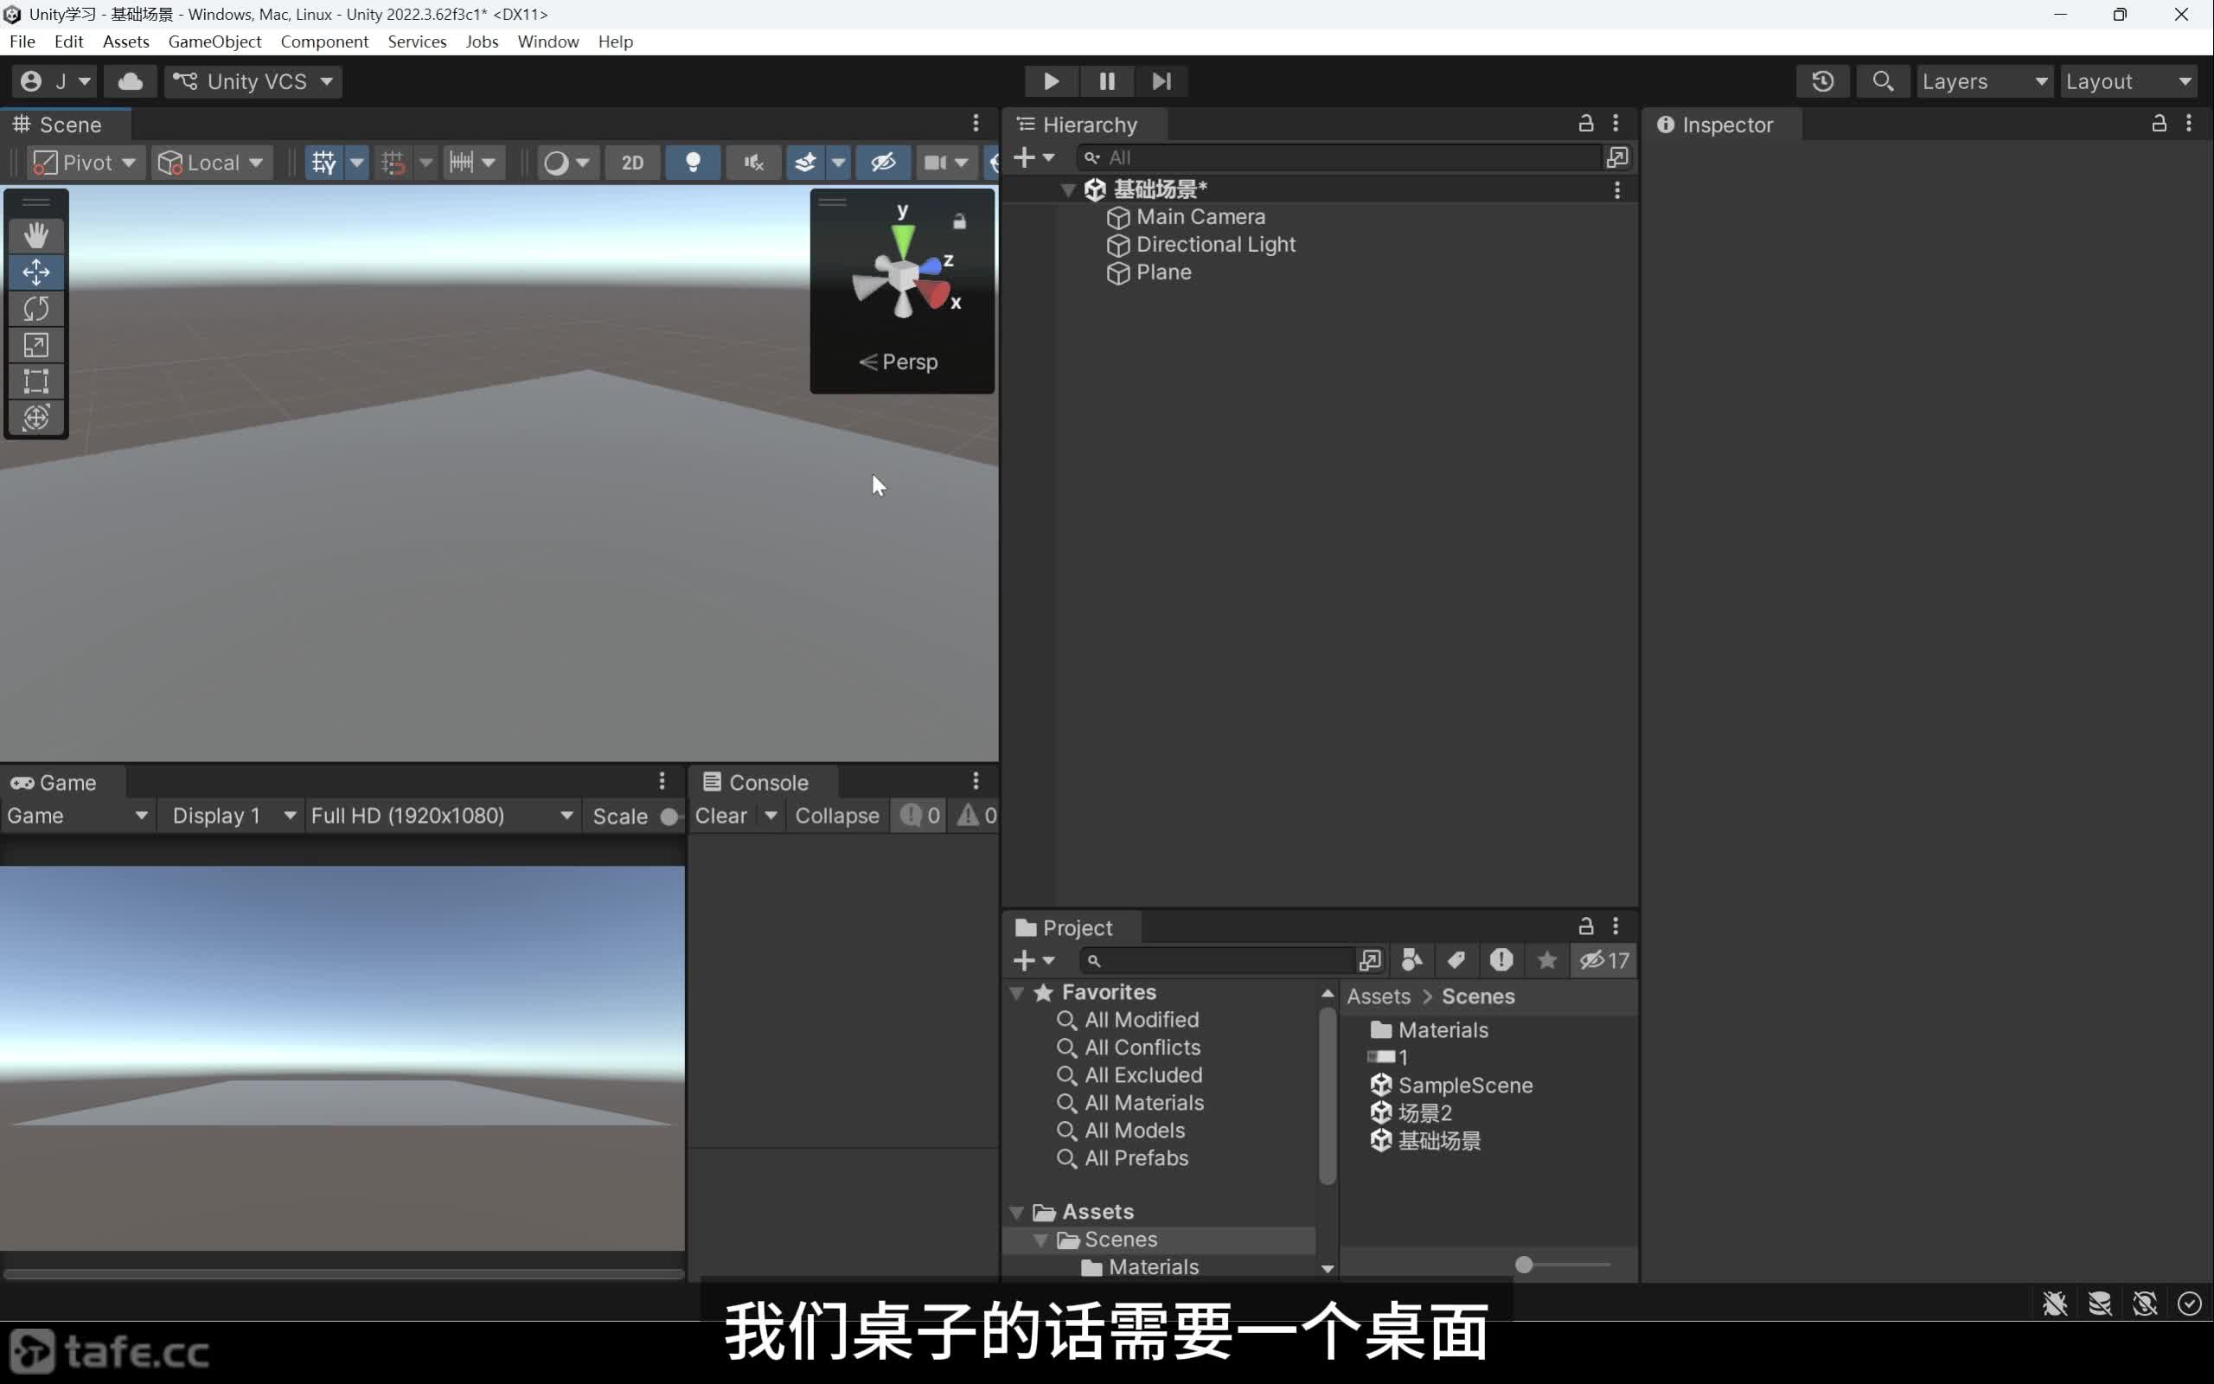Click the Play button
Viewport: 2214px width, 1384px height.
coord(1051,81)
